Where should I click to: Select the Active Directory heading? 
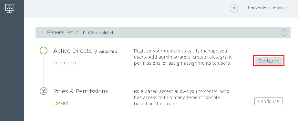click(75, 51)
